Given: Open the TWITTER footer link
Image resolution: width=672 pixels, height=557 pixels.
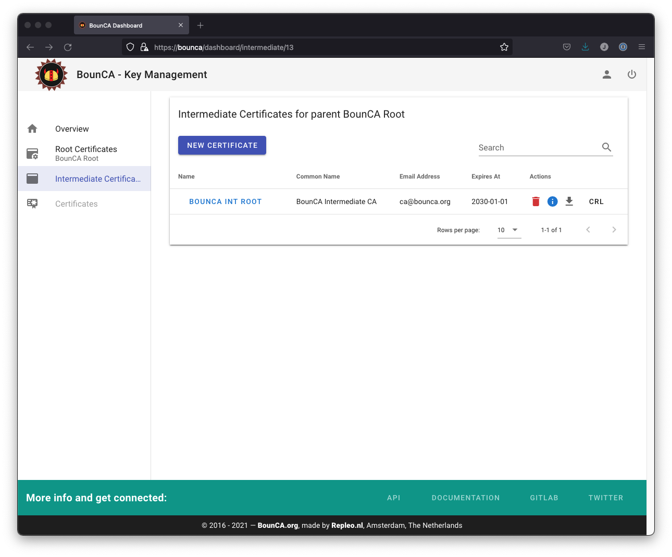Looking at the screenshot, I should coord(606,498).
